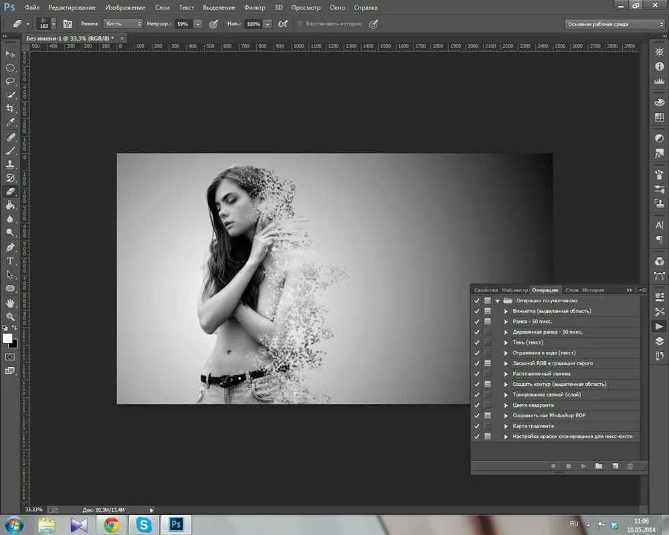Swap foreground and background colors

click(15, 328)
